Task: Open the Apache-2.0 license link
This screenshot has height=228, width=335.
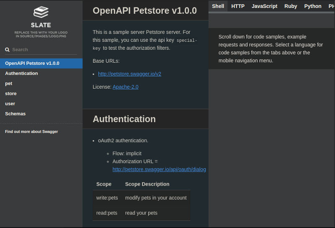Action: 125,87
